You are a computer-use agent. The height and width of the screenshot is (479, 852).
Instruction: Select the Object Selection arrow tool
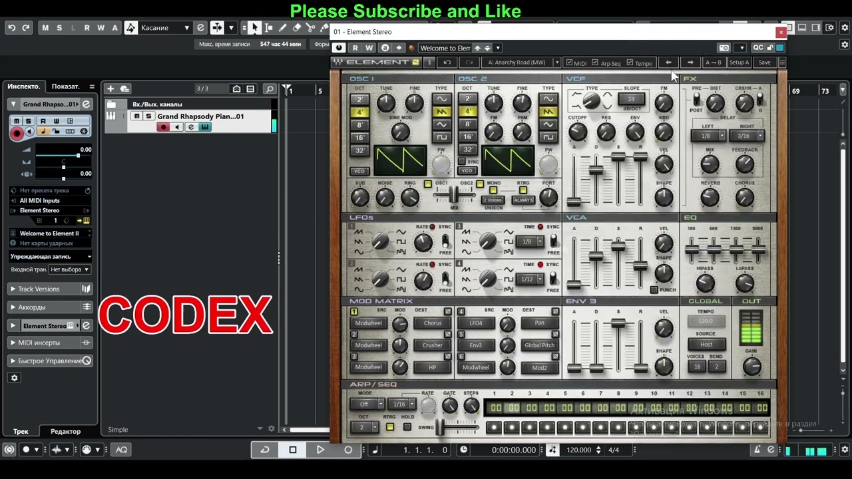tap(255, 28)
